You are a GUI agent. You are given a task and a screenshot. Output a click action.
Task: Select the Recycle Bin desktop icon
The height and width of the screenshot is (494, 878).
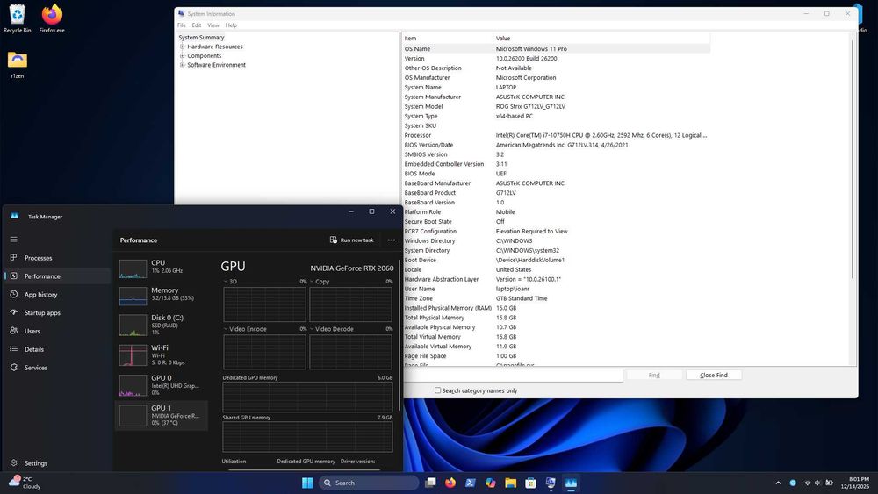point(18,18)
